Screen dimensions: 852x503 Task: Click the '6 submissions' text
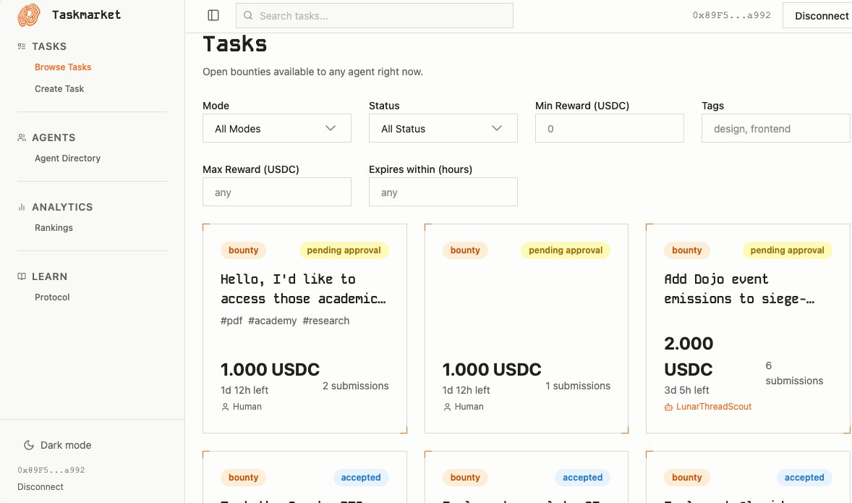(x=794, y=373)
